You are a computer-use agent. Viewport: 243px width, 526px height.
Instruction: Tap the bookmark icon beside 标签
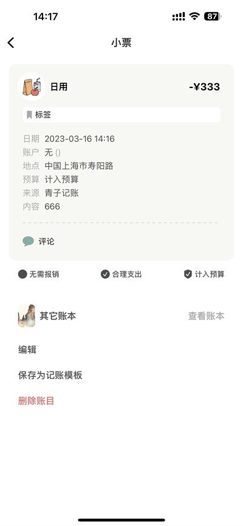pos(29,115)
